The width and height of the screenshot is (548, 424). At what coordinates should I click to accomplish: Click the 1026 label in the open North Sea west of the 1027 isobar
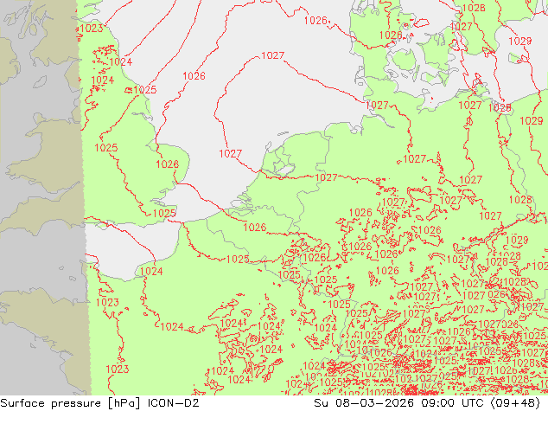[x=194, y=76]
